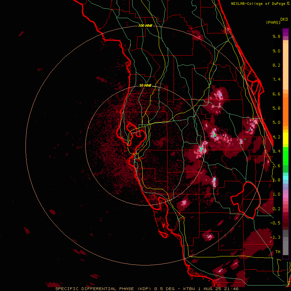Image resolution: width=291 pixels, height=291 pixels.
Task: Pick the pink segment of the color bar
Action: [x=286, y=196]
